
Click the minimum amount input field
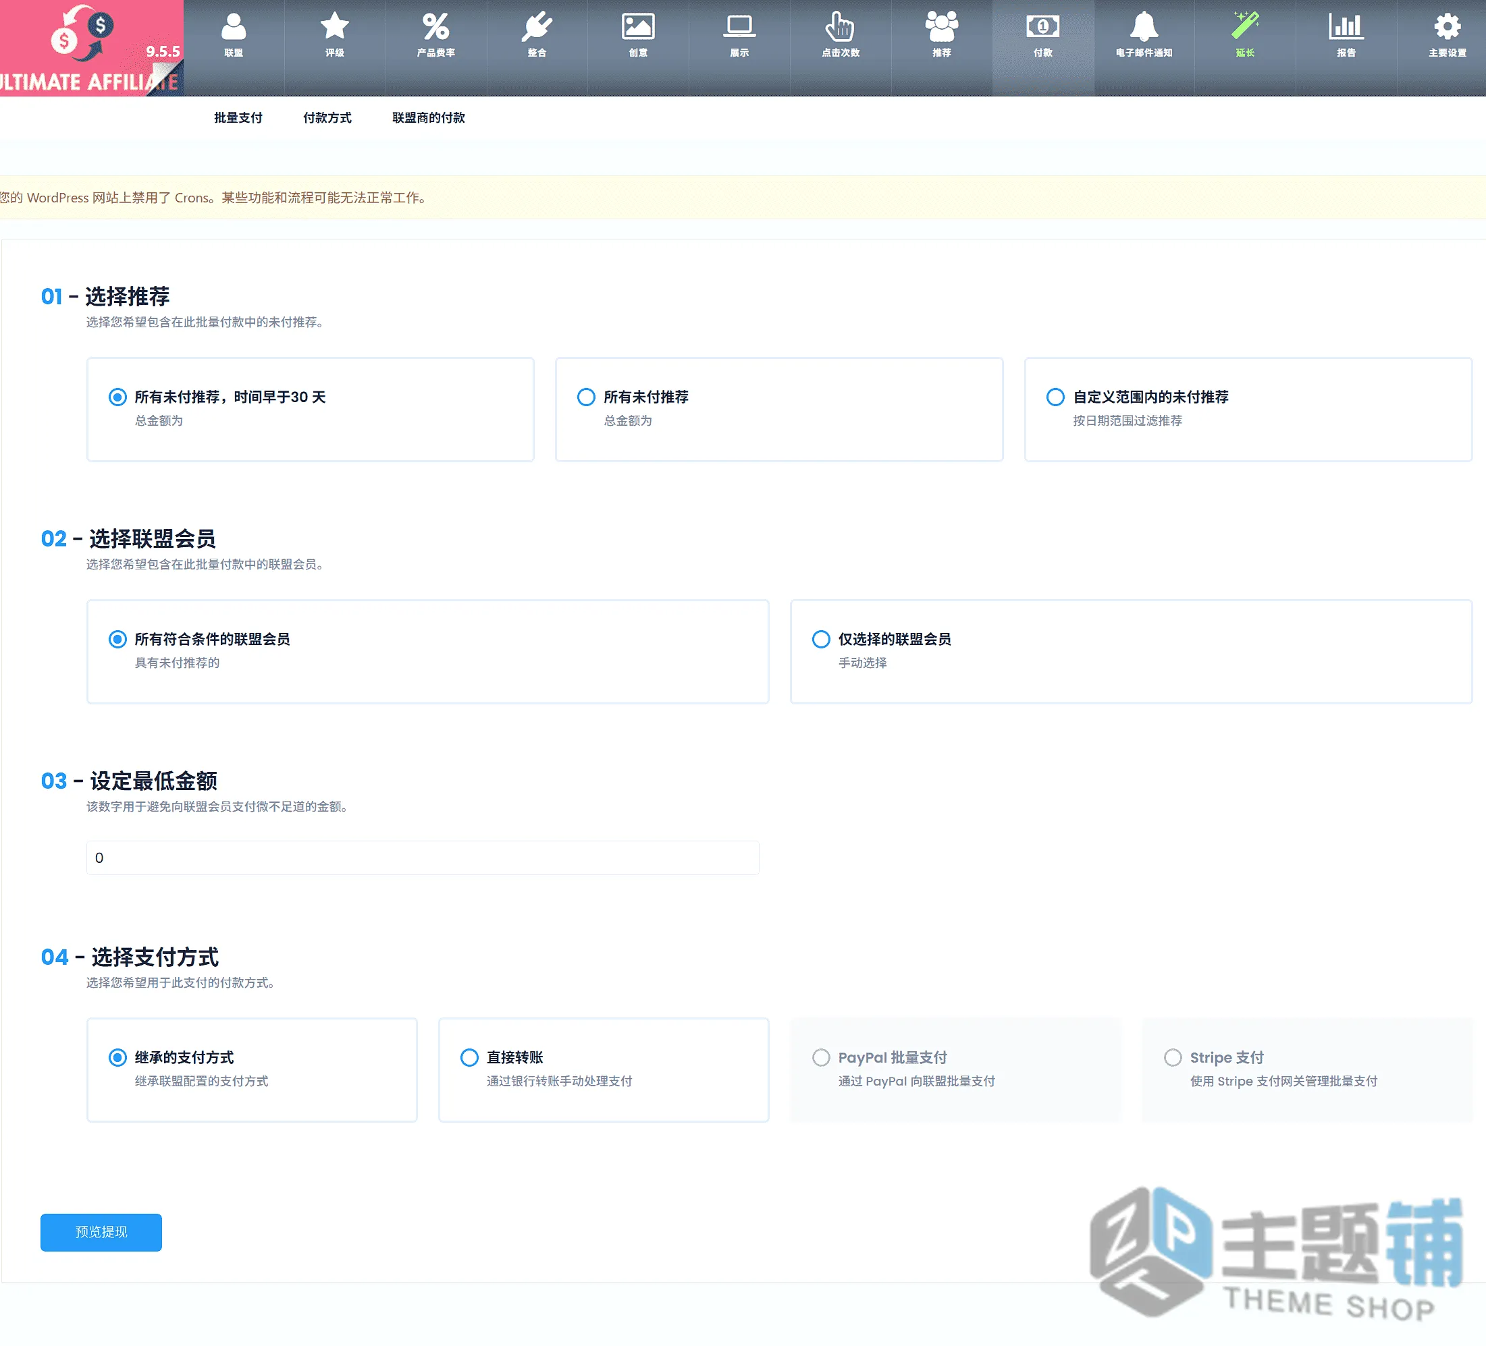[423, 858]
